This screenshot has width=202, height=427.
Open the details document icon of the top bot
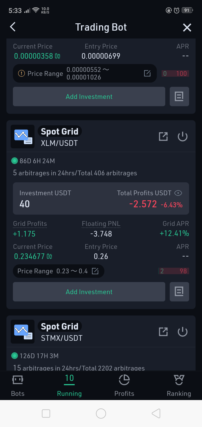179,96
